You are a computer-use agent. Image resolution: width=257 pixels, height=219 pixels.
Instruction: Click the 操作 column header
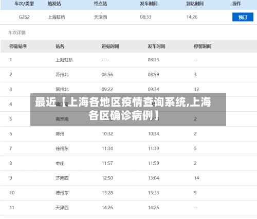[236, 4]
